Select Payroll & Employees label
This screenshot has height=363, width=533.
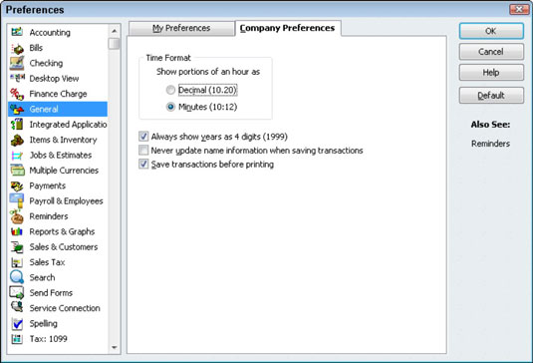tap(67, 201)
